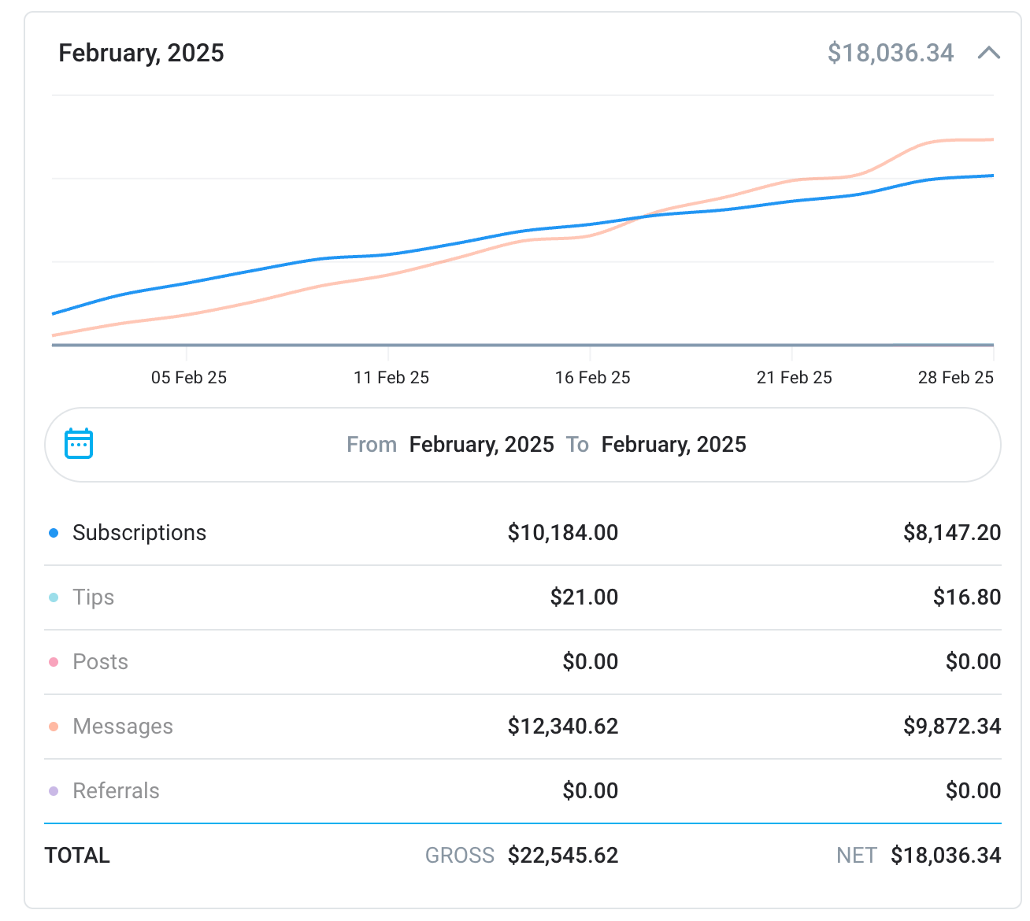Open the To February, 2025 date picker
This screenshot has height=921, width=1030.
tap(673, 445)
